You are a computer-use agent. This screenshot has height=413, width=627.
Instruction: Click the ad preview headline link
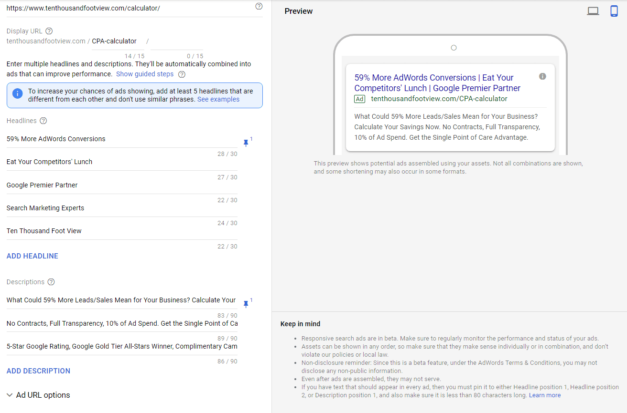pyautogui.click(x=437, y=83)
